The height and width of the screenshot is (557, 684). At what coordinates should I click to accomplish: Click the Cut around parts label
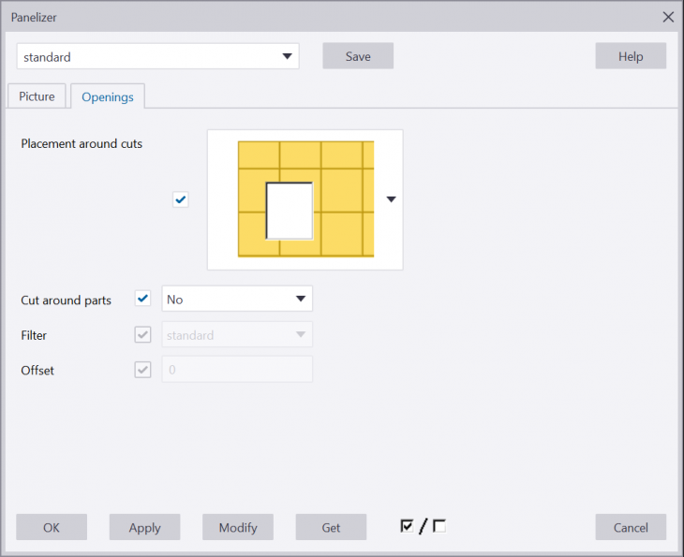[x=66, y=300]
